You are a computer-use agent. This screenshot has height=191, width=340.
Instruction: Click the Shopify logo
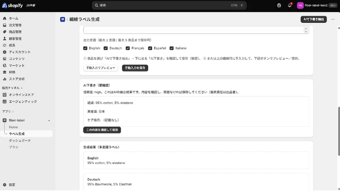tap(12, 6)
